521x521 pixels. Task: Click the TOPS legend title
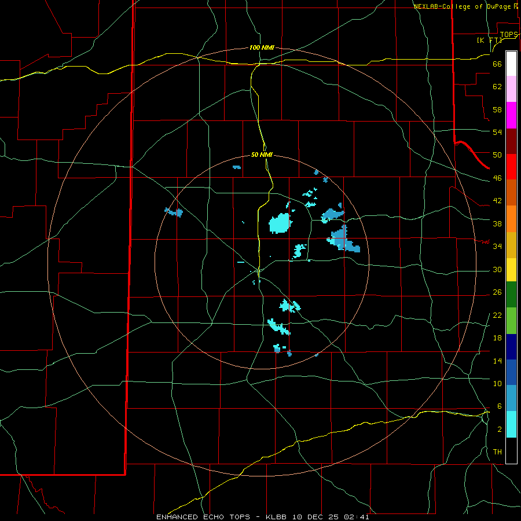(x=509, y=35)
